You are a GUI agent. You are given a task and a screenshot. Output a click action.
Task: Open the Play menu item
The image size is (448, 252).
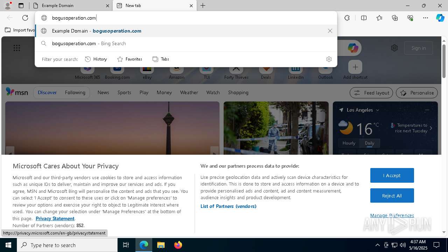(x=144, y=92)
